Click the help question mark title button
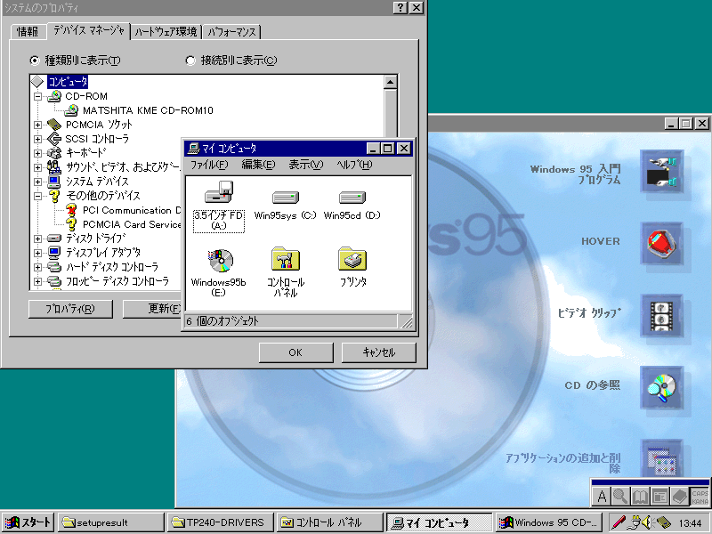This screenshot has width=712, height=534. pyautogui.click(x=400, y=8)
